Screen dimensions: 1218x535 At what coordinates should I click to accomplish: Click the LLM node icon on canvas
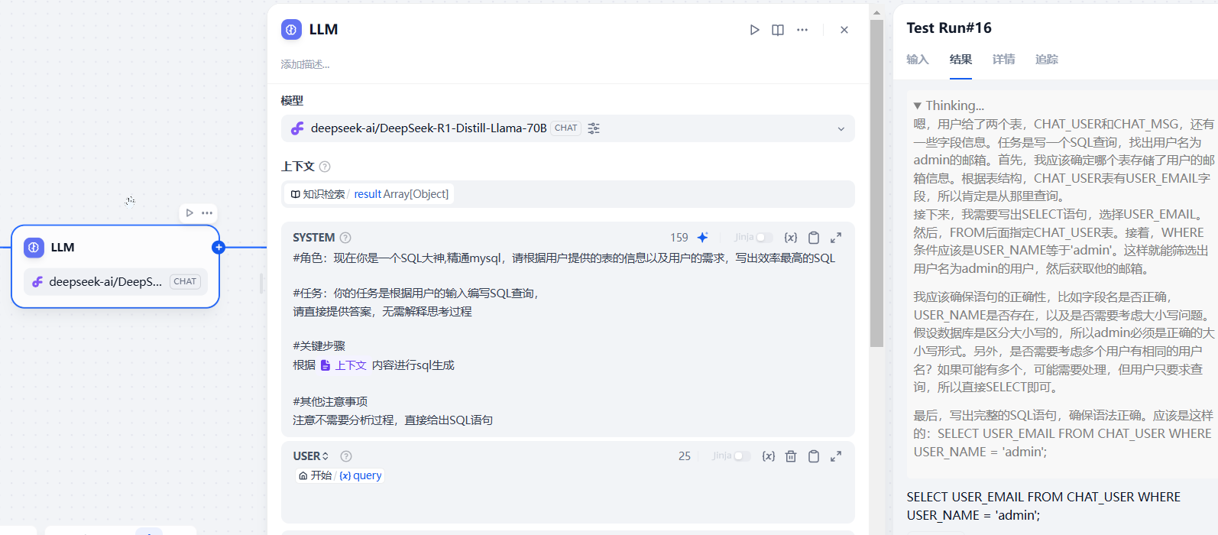point(34,248)
